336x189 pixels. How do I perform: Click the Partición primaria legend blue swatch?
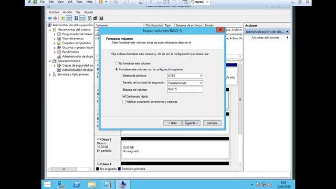(x=119, y=169)
